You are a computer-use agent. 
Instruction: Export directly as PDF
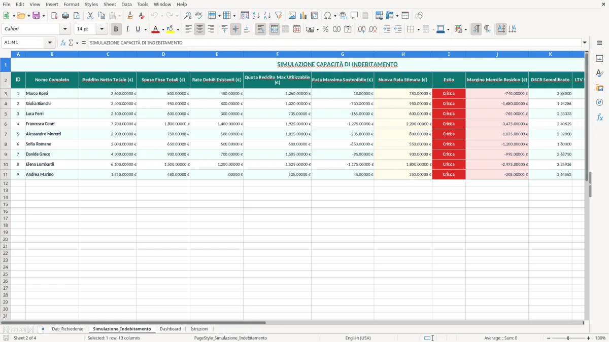54,16
